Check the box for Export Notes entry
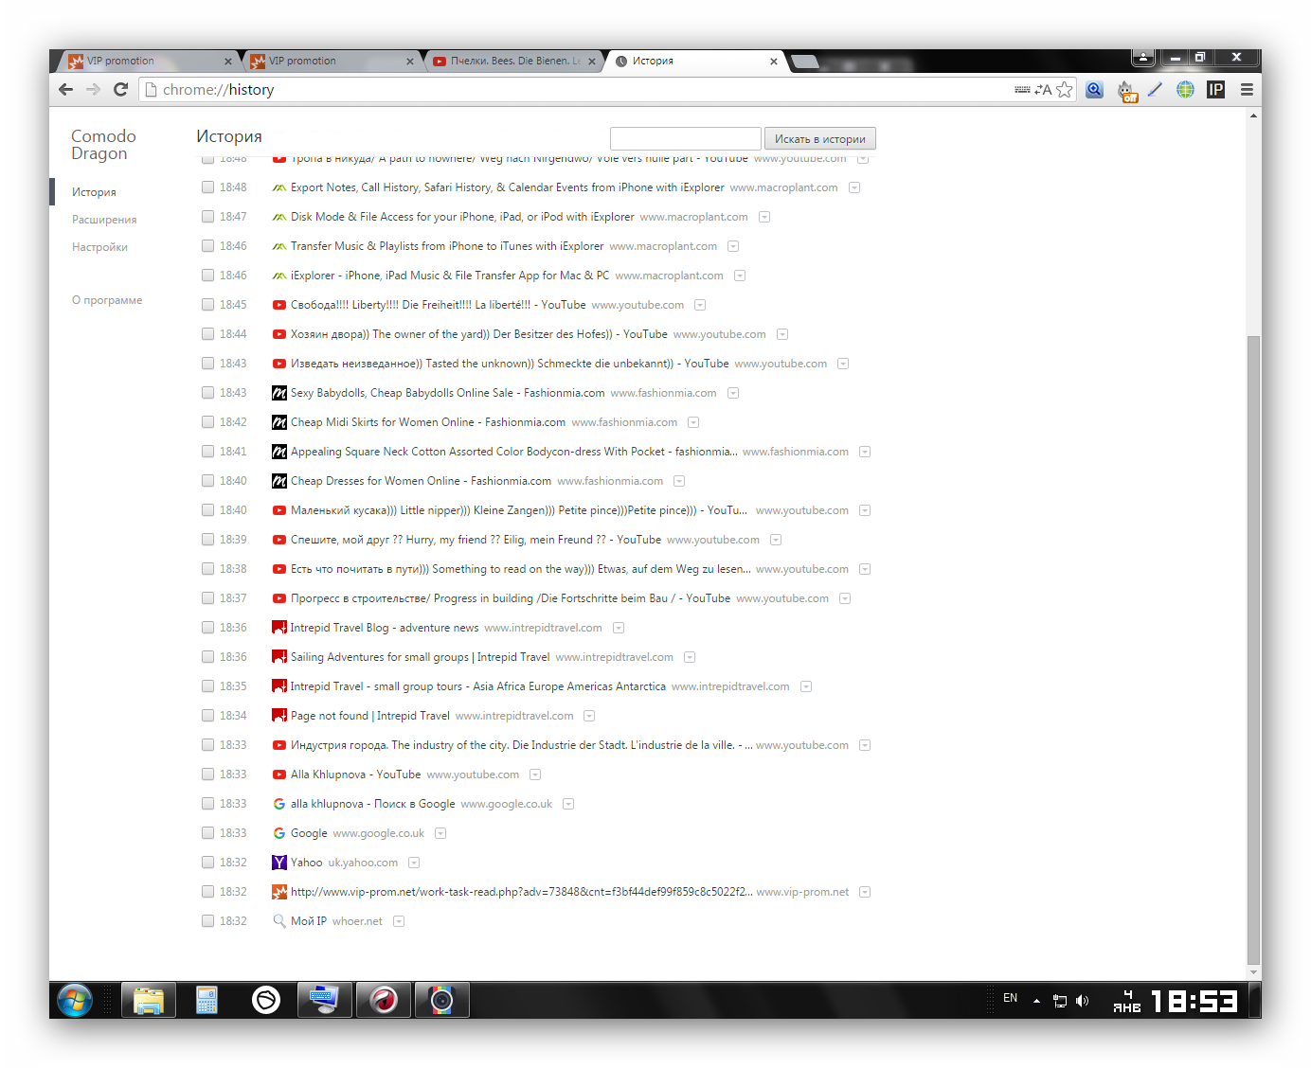 207,187
